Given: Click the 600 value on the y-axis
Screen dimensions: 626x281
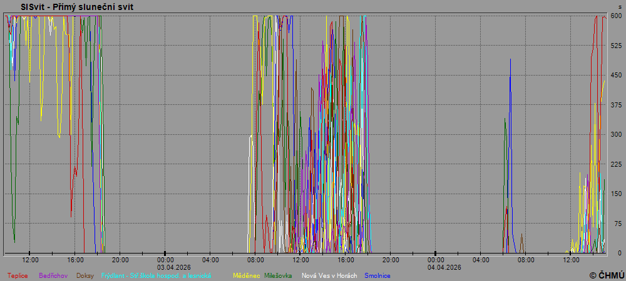Looking at the screenshot, I should [616, 16].
